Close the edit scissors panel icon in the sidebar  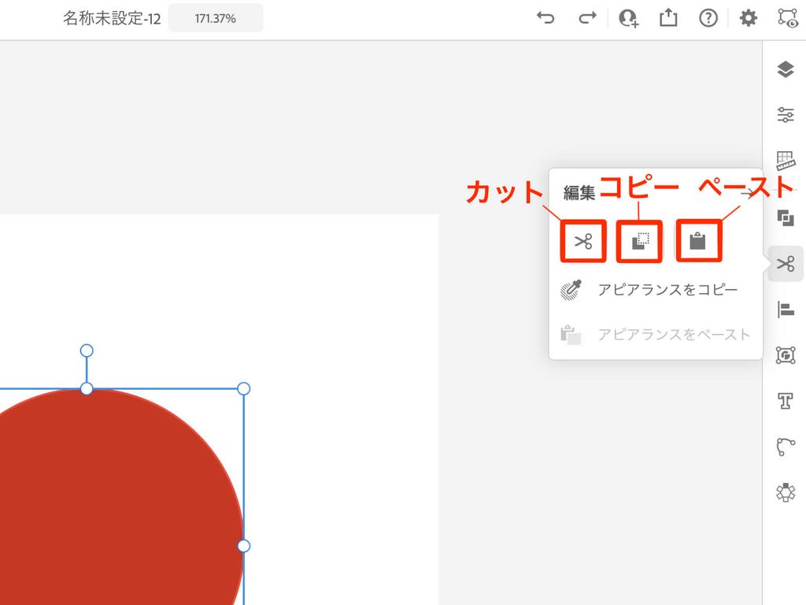(x=786, y=264)
